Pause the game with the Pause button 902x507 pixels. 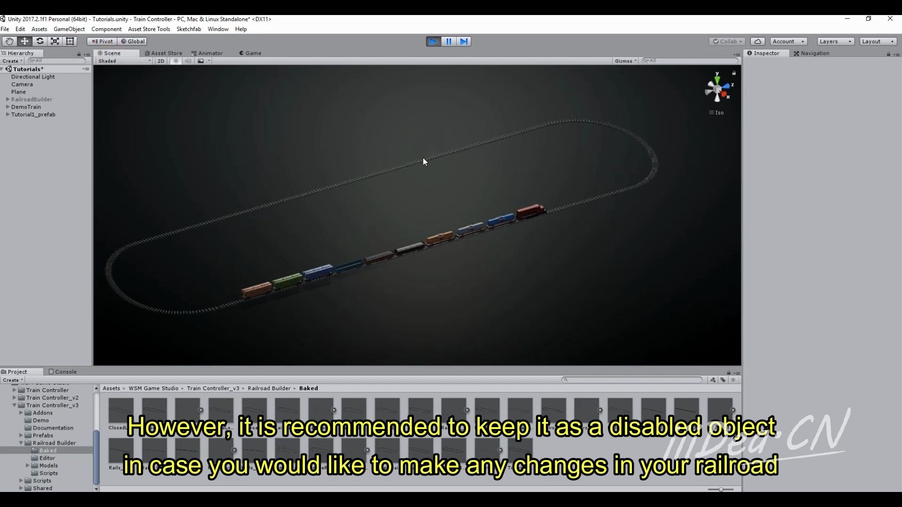click(x=448, y=41)
